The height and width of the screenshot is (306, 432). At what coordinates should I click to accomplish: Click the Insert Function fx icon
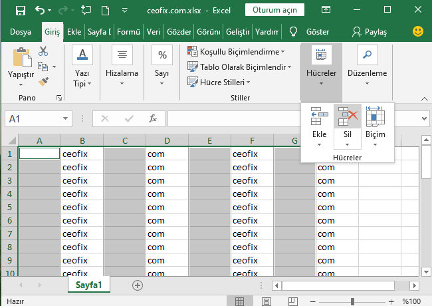coord(153,119)
